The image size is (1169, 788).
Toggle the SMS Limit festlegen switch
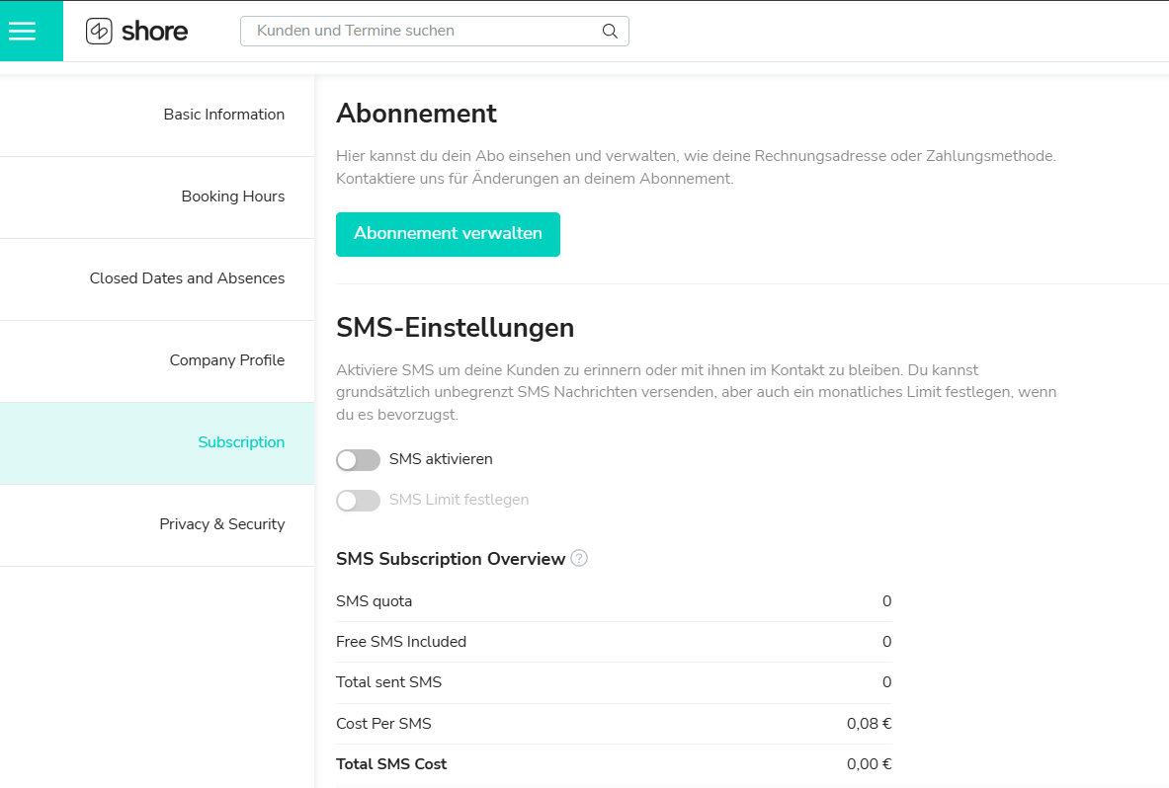click(x=358, y=501)
